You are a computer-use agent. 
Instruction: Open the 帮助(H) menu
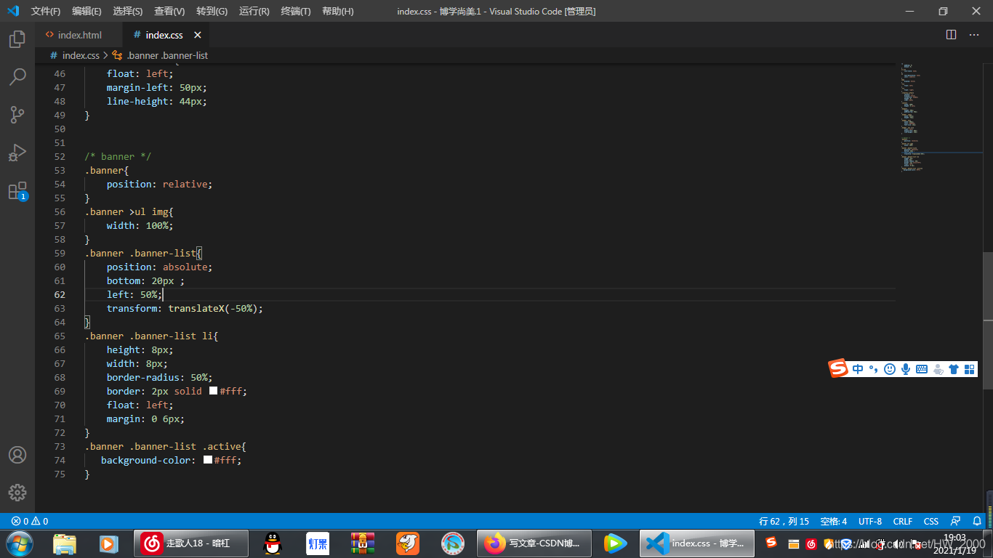tap(338, 11)
